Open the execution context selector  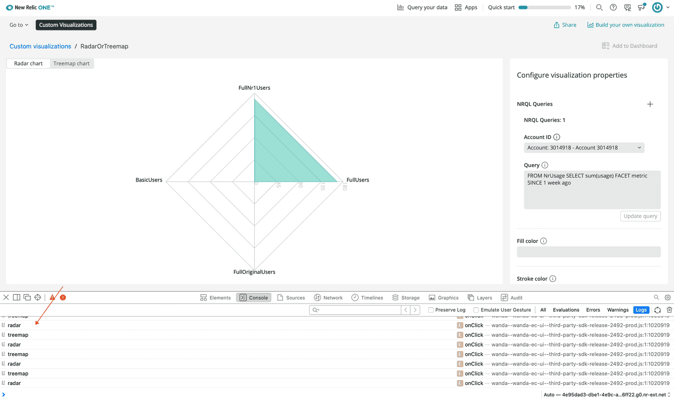coord(607,395)
